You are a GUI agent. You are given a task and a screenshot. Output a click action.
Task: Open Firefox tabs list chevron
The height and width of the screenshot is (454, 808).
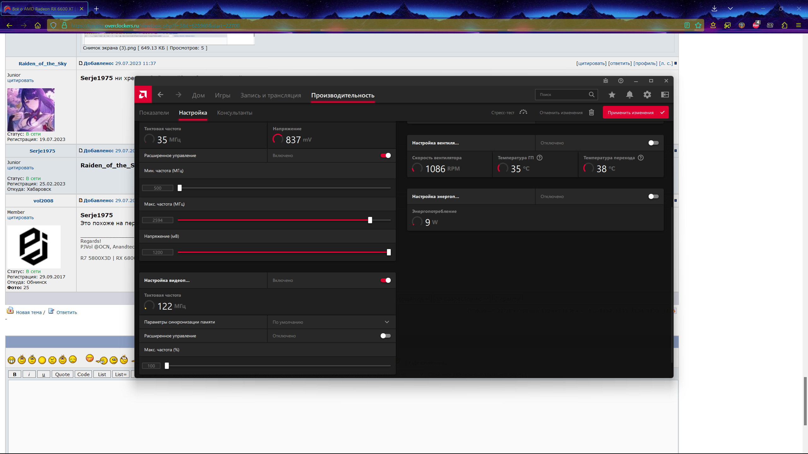730,9
